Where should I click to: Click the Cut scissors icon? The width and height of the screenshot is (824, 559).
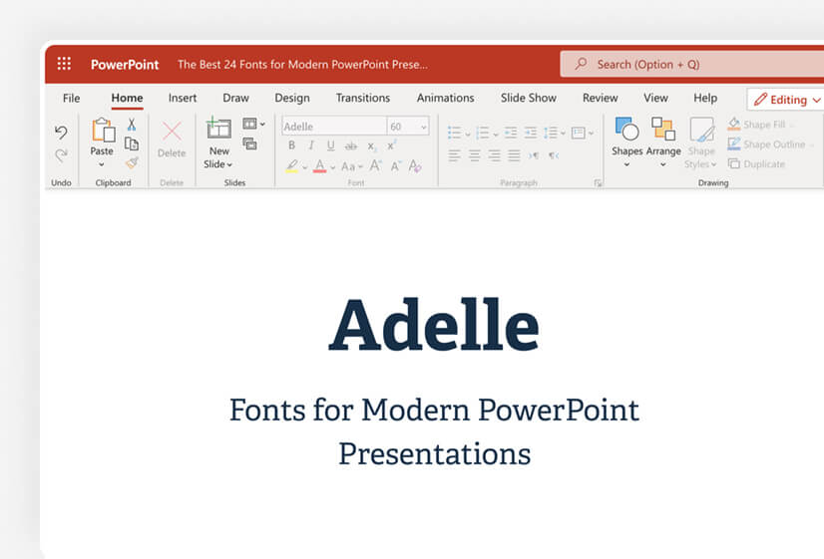pos(132,125)
